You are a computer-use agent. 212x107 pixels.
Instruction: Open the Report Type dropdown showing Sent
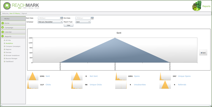click(x=83, y=22)
